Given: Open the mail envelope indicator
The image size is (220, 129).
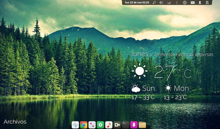Looking at the screenshot, I should tap(192, 2).
